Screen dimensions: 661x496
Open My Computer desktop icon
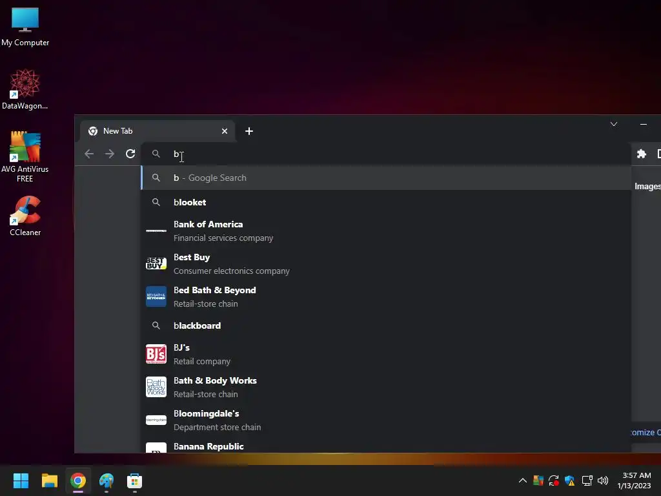pos(25,26)
